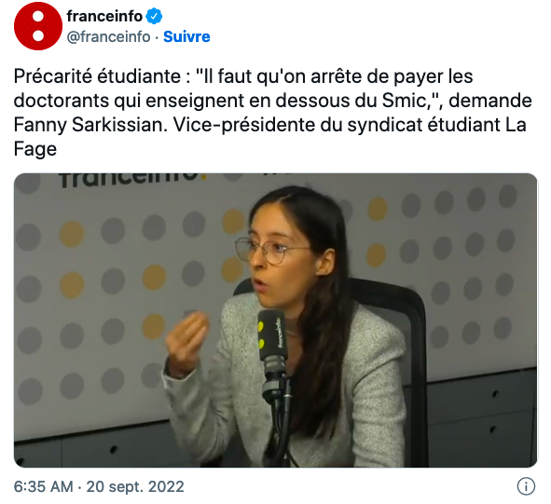Click the date 20 sept. 2022

pyautogui.click(x=135, y=487)
